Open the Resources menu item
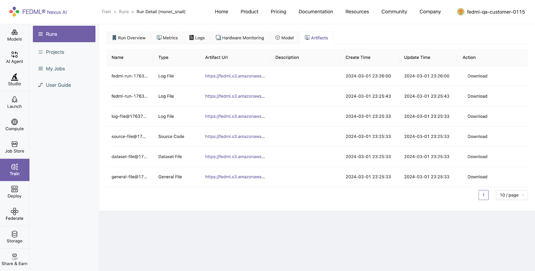The height and width of the screenshot is (271, 535). tap(357, 12)
